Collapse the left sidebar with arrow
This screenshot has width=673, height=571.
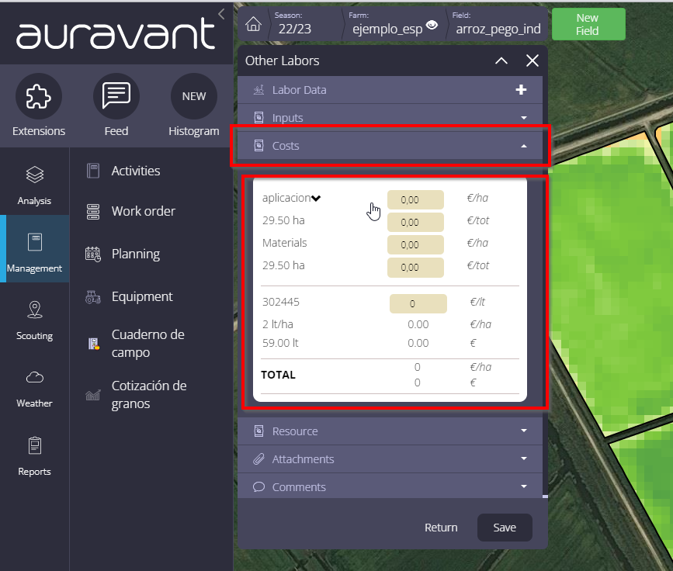point(221,14)
